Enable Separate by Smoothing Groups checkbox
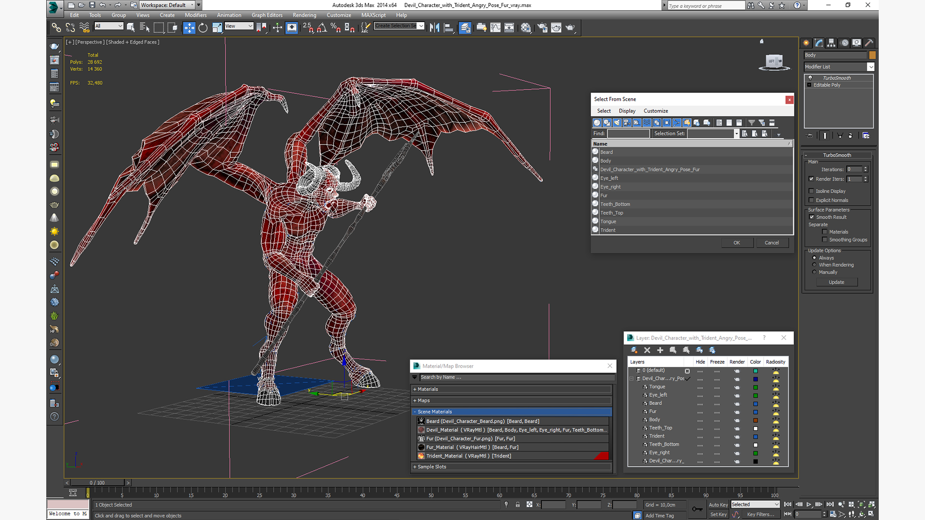Image resolution: width=925 pixels, height=520 pixels. tap(825, 240)
